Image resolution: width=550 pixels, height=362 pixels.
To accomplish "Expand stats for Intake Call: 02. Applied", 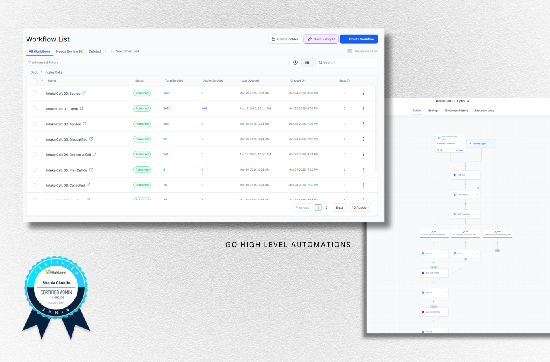I will coord(345,124).
